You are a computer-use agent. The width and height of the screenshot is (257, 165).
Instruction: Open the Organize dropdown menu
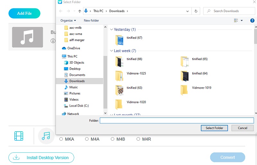point(68,21)
